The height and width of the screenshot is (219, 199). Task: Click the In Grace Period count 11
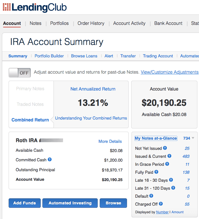(x=188, y=164)
